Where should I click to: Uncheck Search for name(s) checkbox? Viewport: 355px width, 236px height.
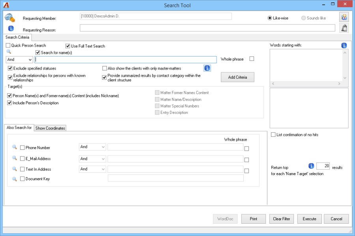pyautogui.click(x=38, y=53)
